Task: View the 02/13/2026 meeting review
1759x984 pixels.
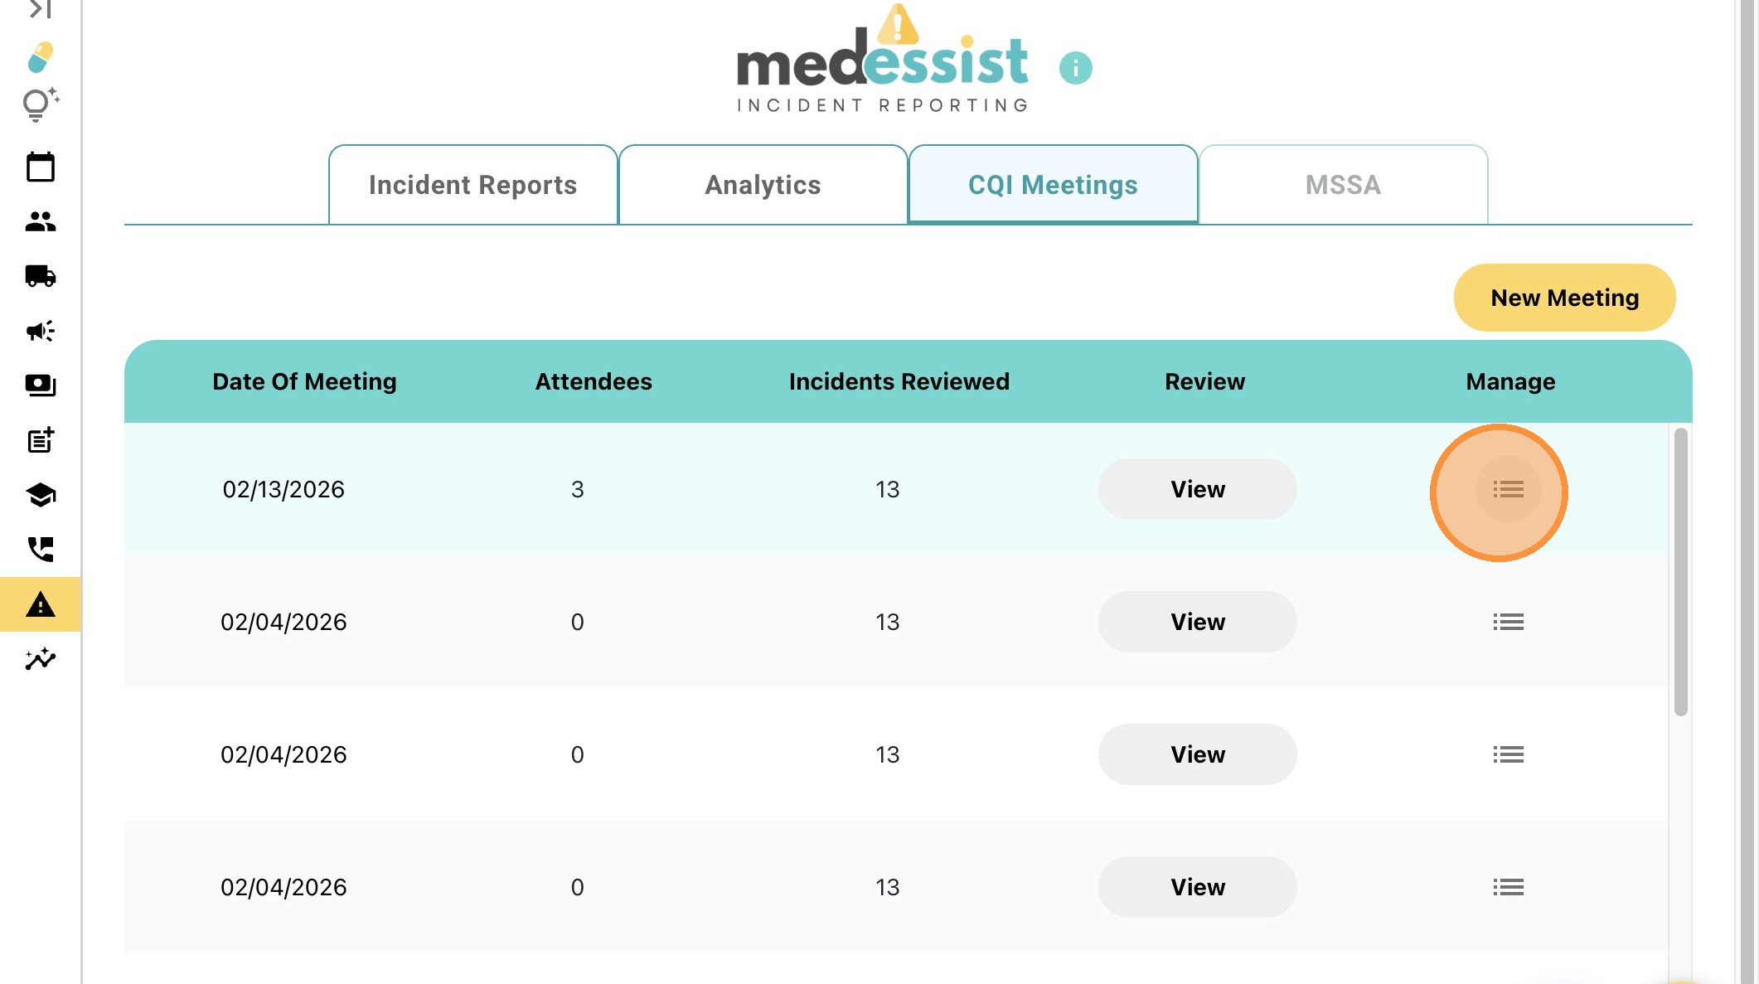Action: click(1197, 489)
